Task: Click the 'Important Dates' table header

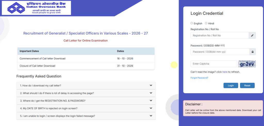Action: 29,51
